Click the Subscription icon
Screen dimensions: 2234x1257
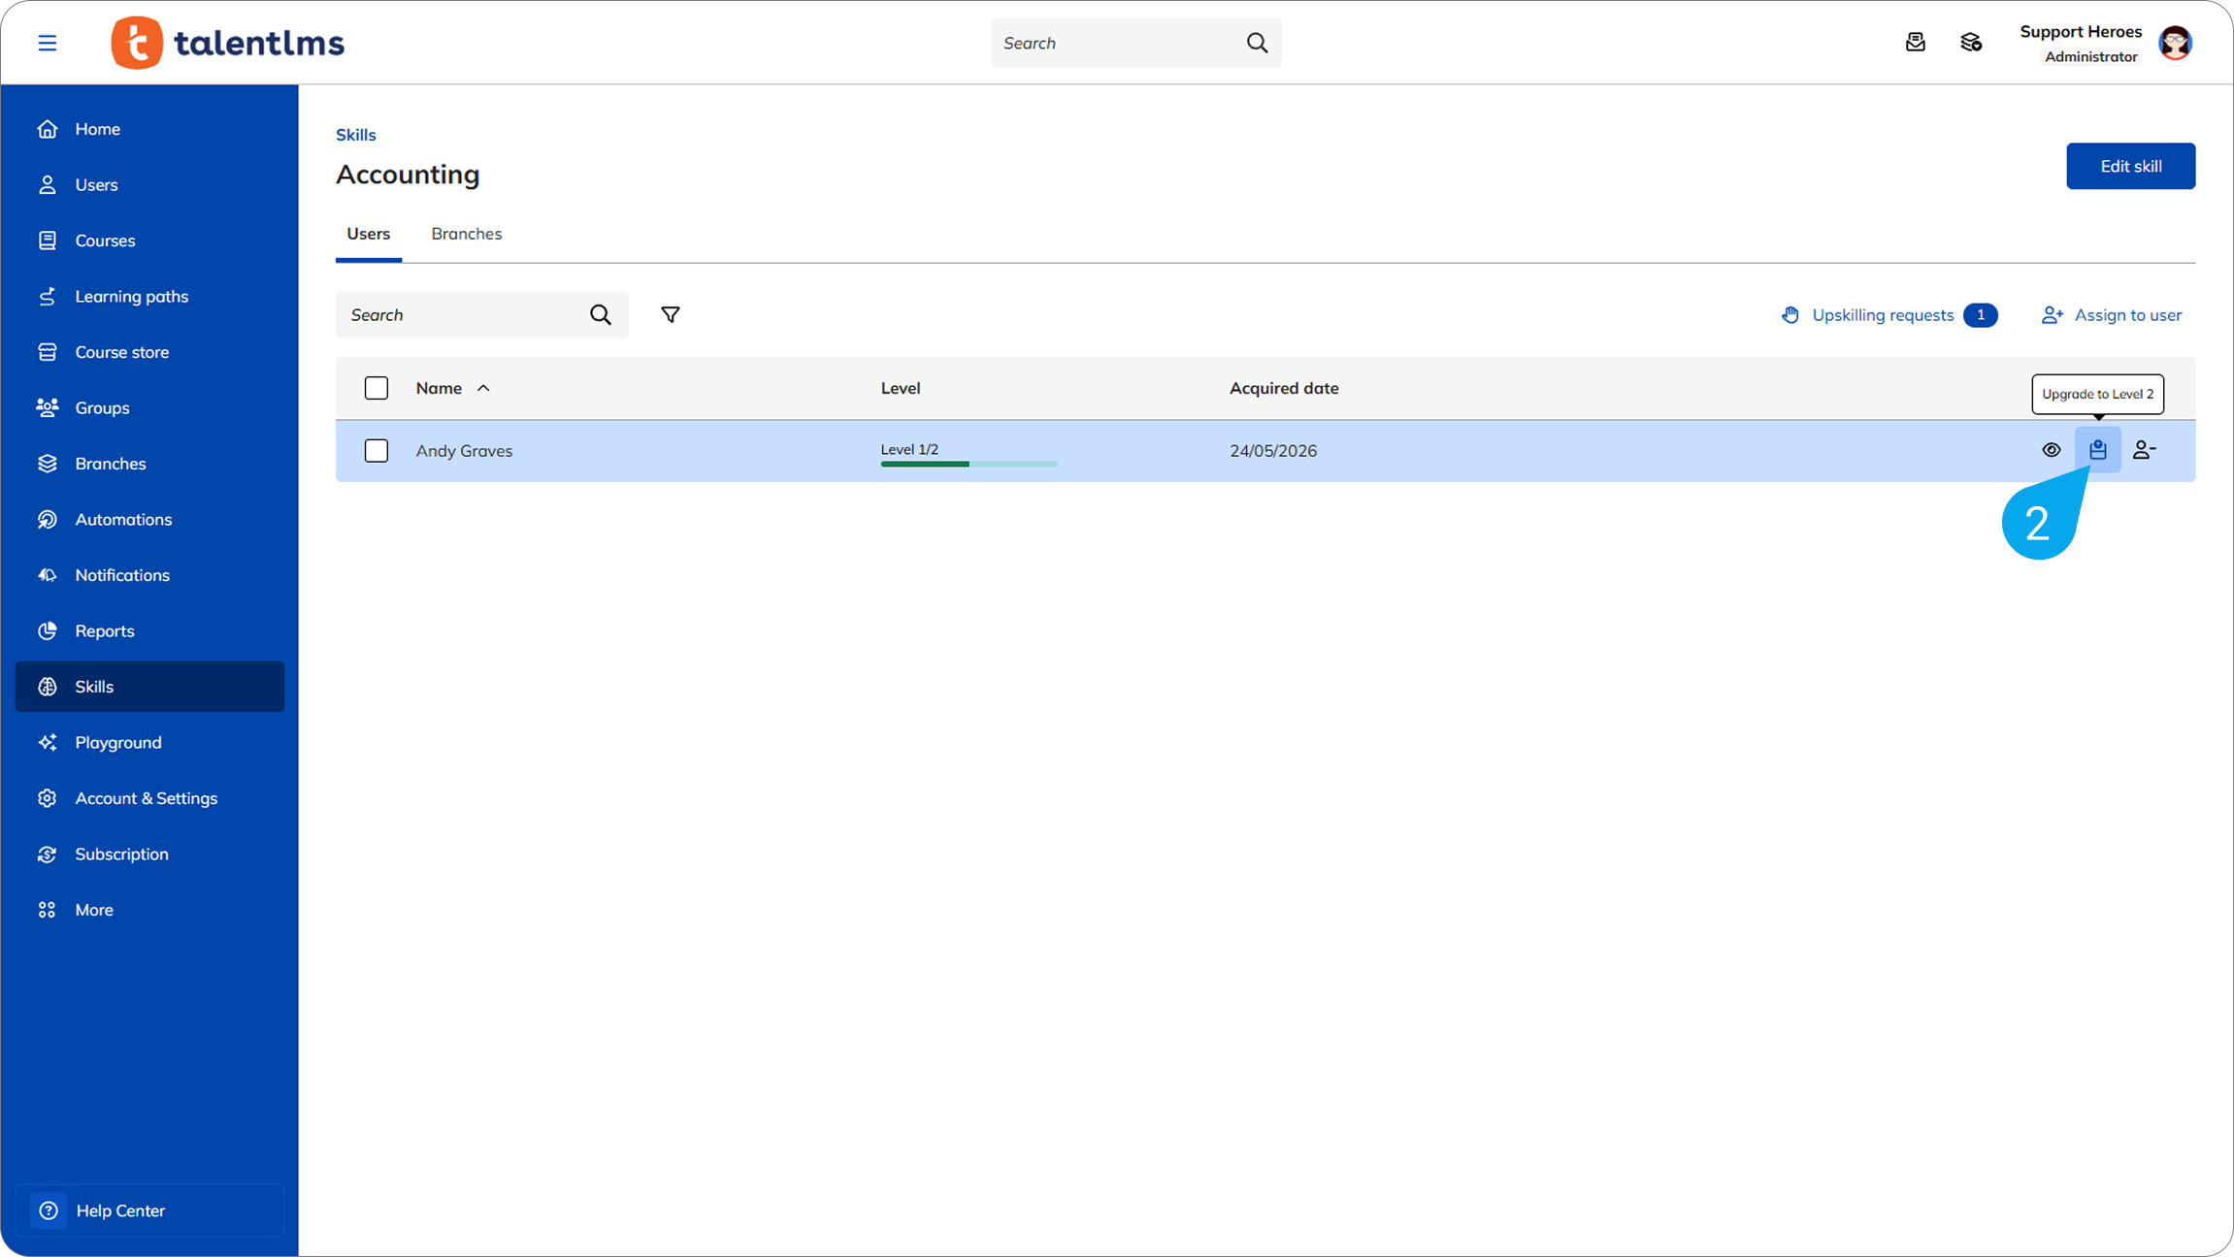pyautogui.click(x=48, y=854)
